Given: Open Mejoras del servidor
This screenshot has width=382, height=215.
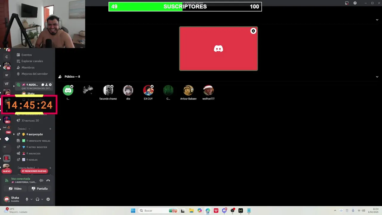Looking at the screenshot, I should tap(34, 74).
